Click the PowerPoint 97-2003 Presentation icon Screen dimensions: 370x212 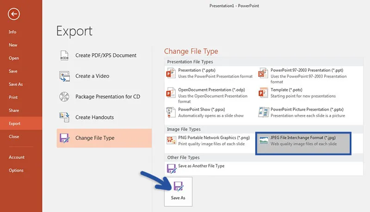(x=264, y=73)
